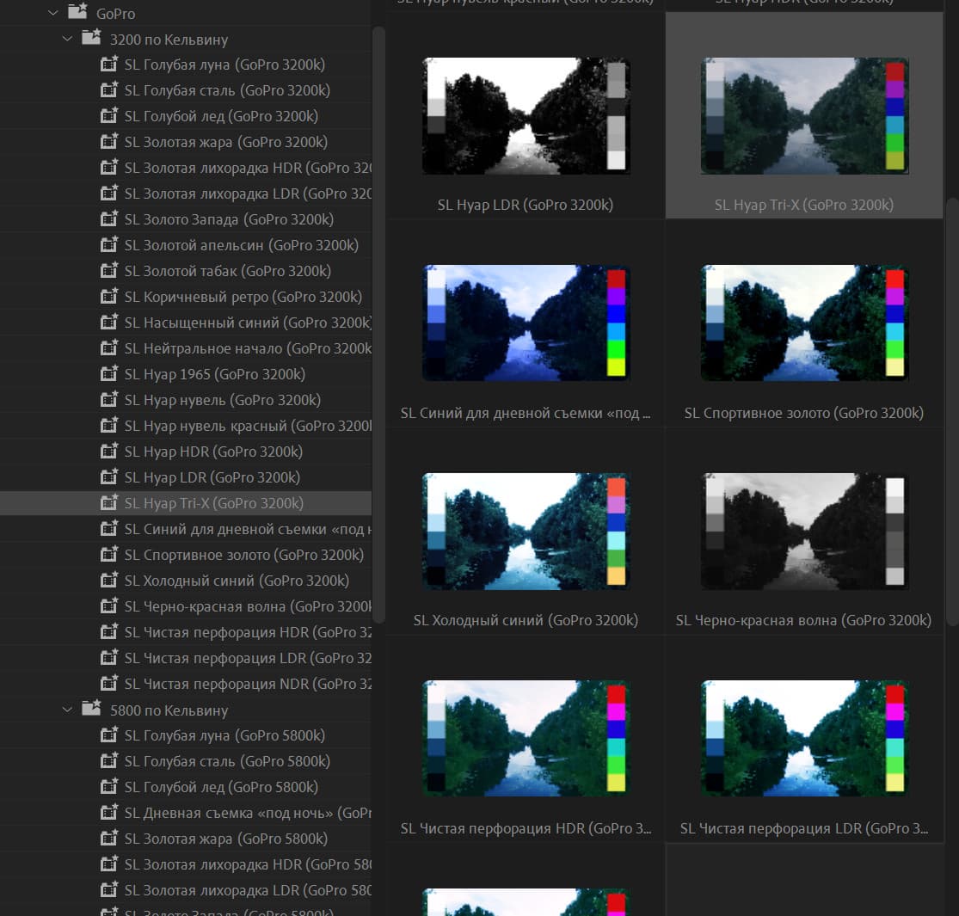Screen dimensions: 959x916
Task: Click SL Чистая перфорация LDR preview thumbnail
Action: click(x=804, y=738)
